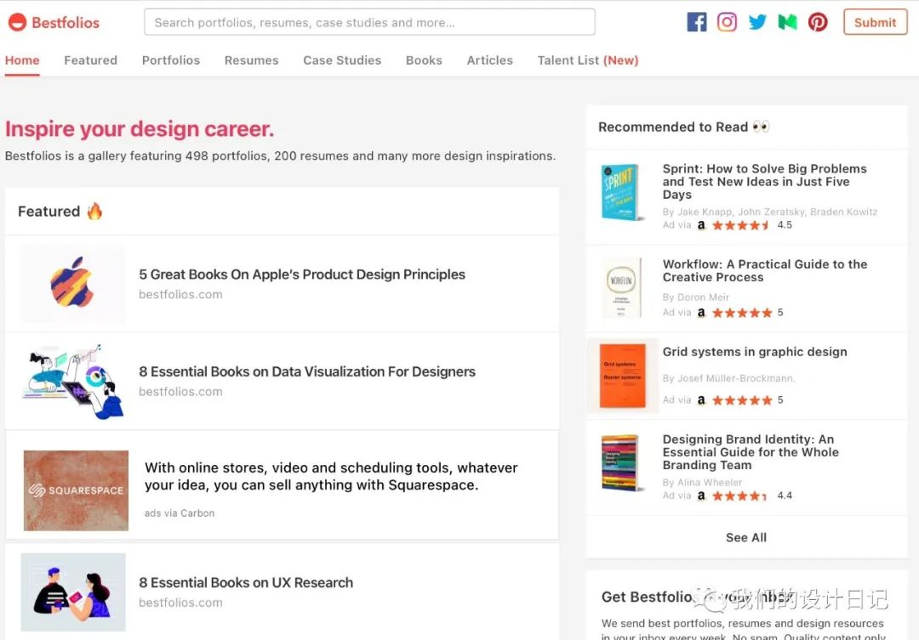Viewport: 919px width, 640px height.
Task: Click the Squarespace ad image
Action: click(76, 490)
